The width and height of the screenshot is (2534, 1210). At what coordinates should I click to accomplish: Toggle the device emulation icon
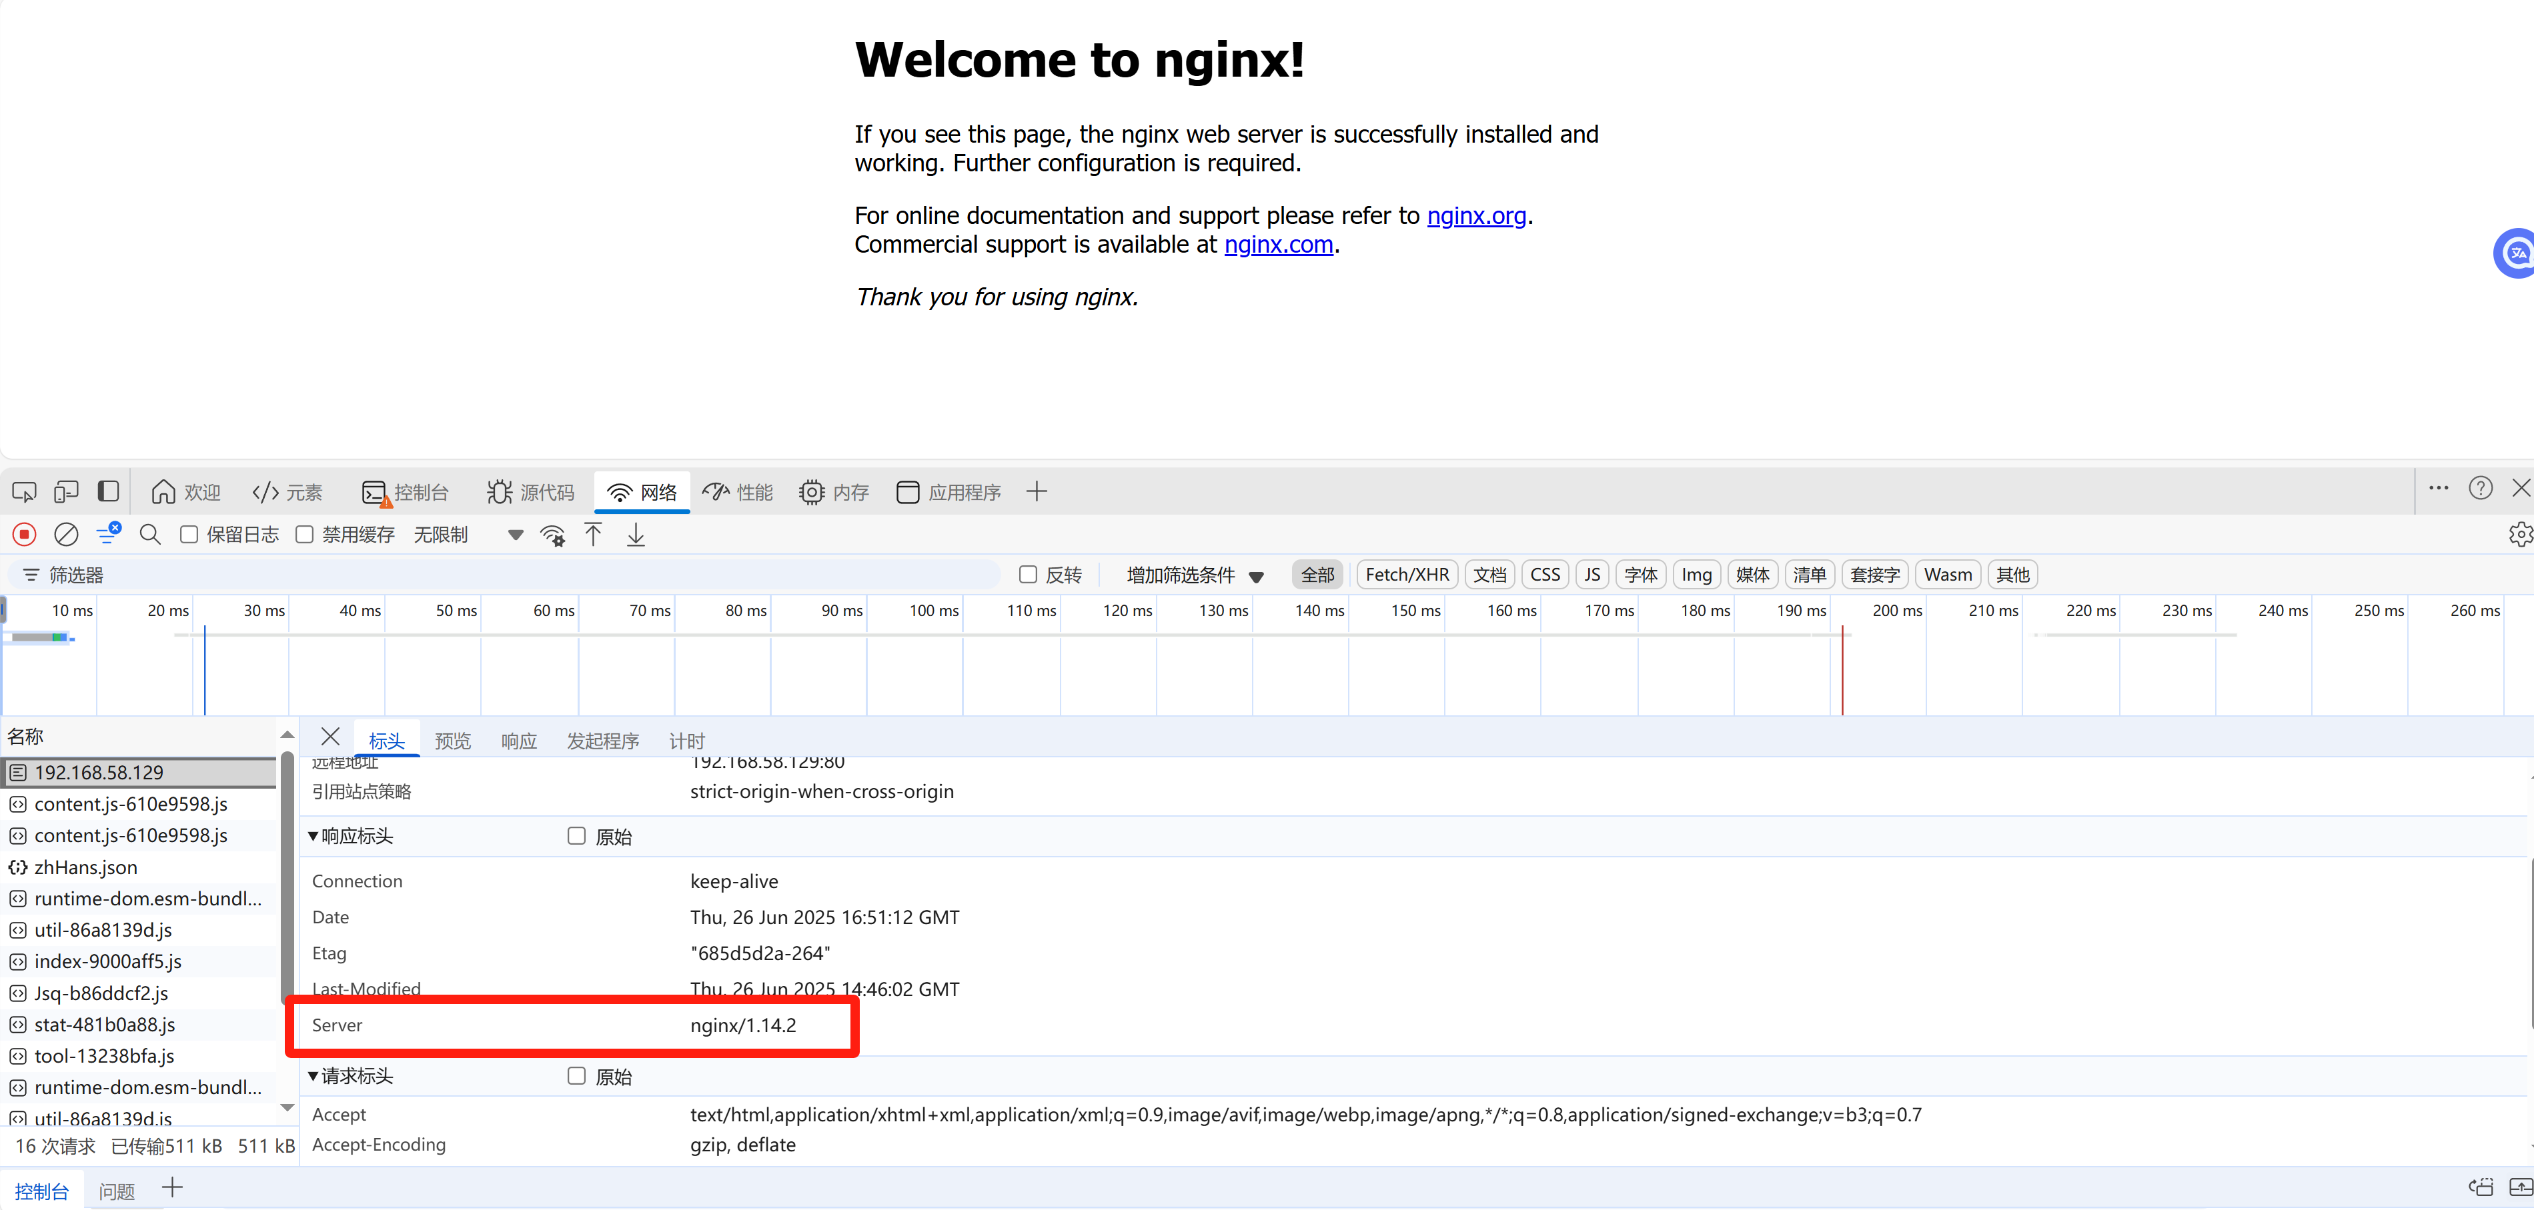[x=66, y=491]
